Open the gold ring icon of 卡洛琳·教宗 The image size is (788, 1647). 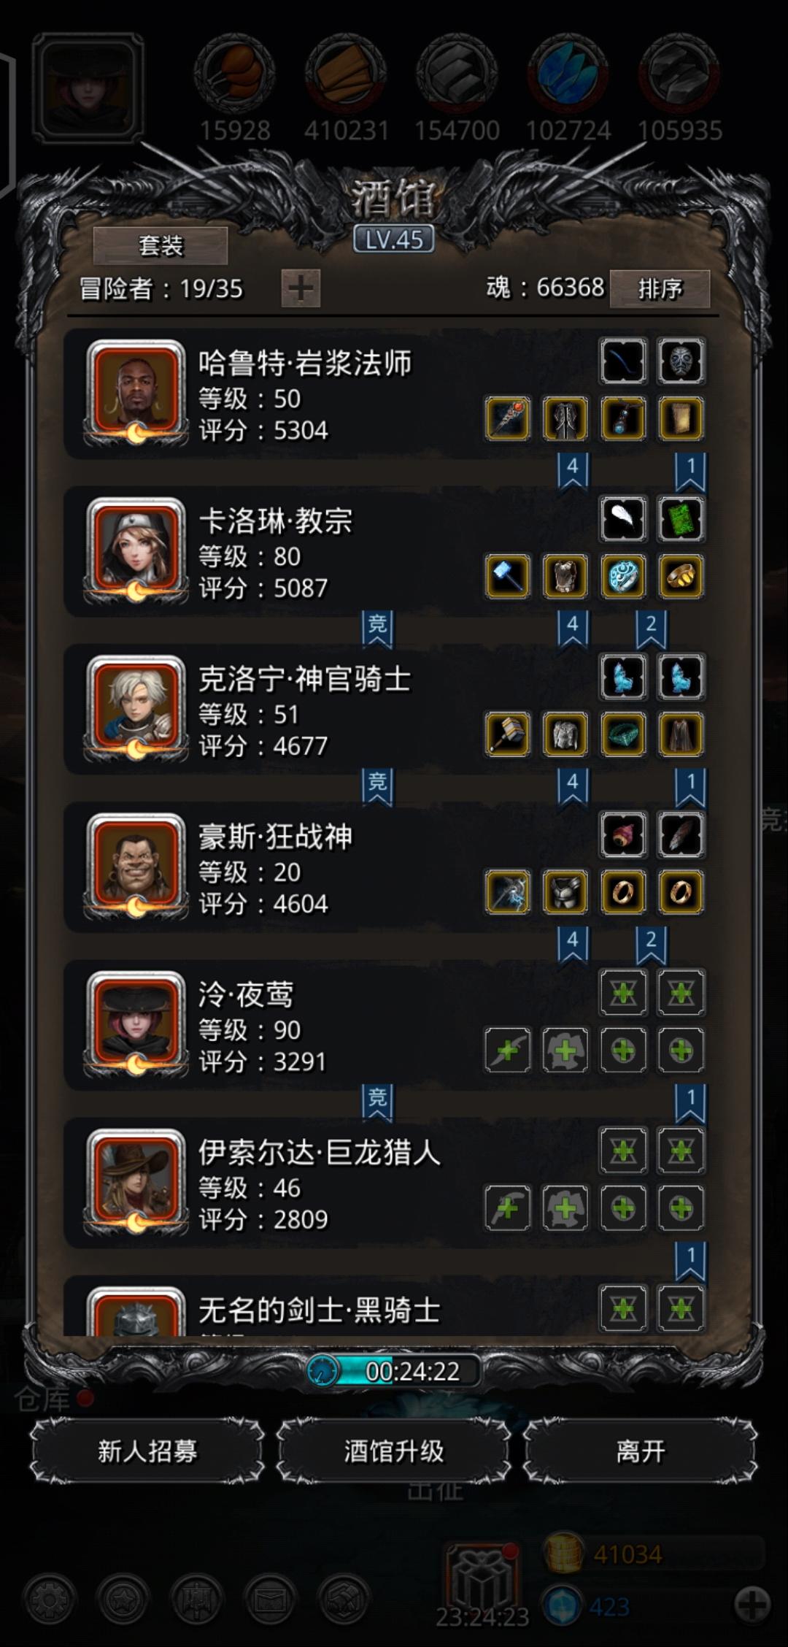681,577
